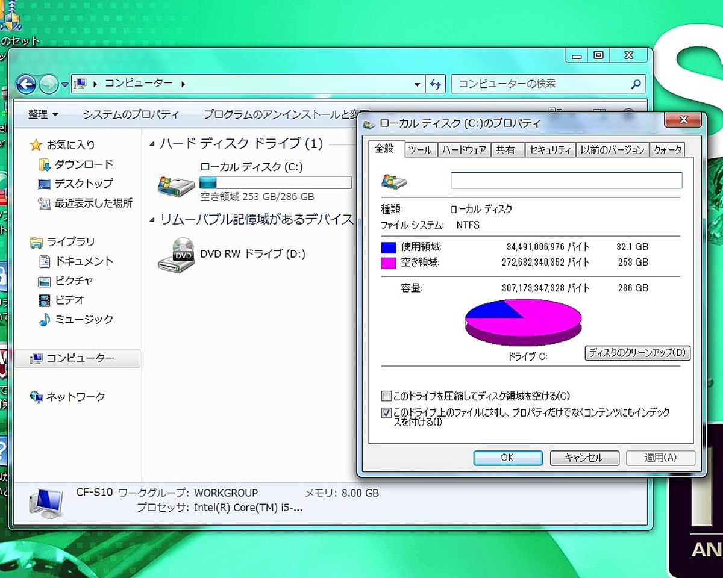Open the recent pages dropdown arrow
723x578 pixels.
tap(64, 84)
